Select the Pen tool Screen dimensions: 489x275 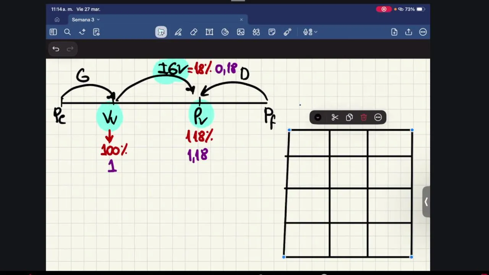point(178,32)
